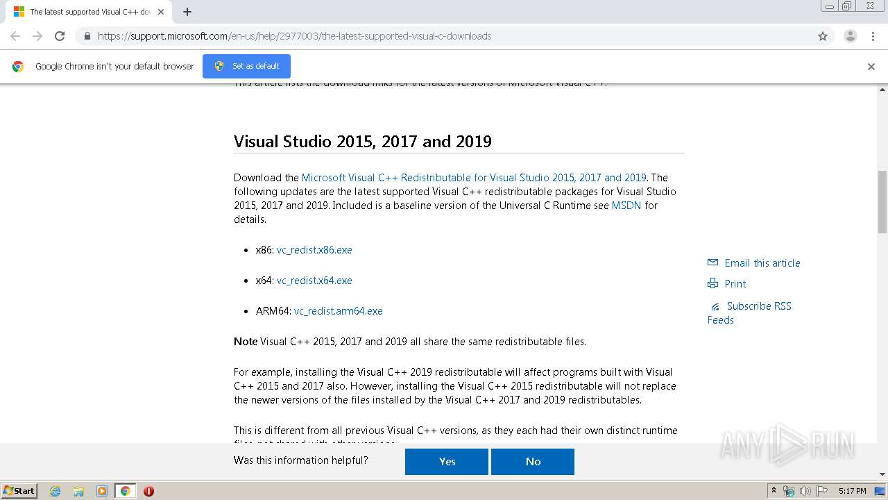Reload the page with refresh icon
888x500 pixels.
[x=60, y=36]
